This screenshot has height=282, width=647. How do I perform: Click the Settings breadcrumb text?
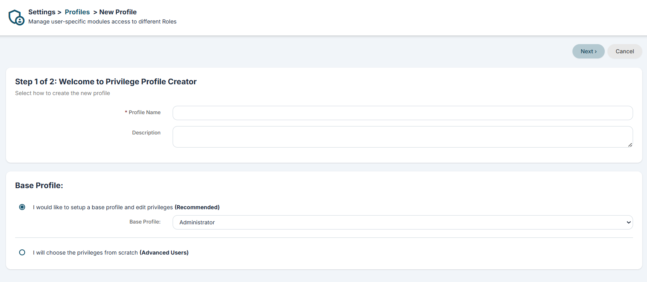pyautogui.click(x=42, y=12)
